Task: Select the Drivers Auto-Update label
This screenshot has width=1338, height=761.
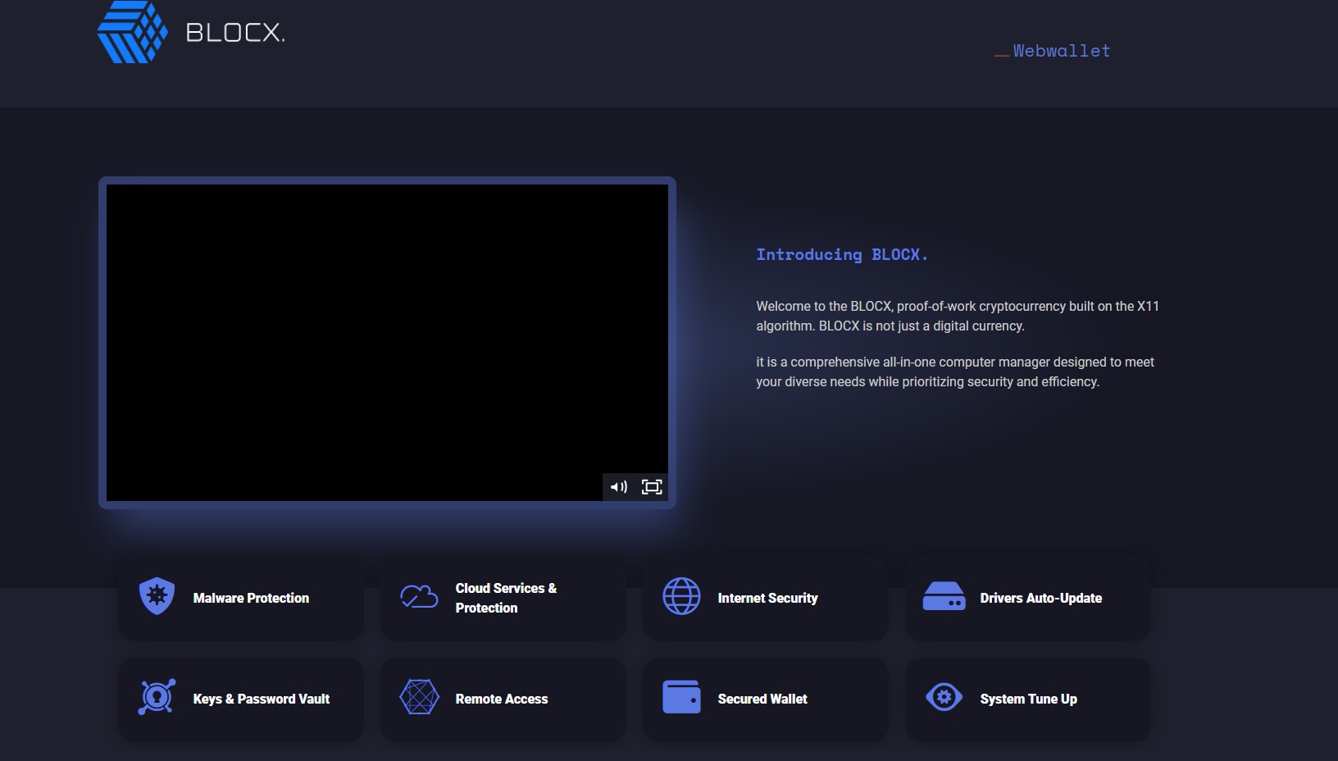Action: (1040, 598)
